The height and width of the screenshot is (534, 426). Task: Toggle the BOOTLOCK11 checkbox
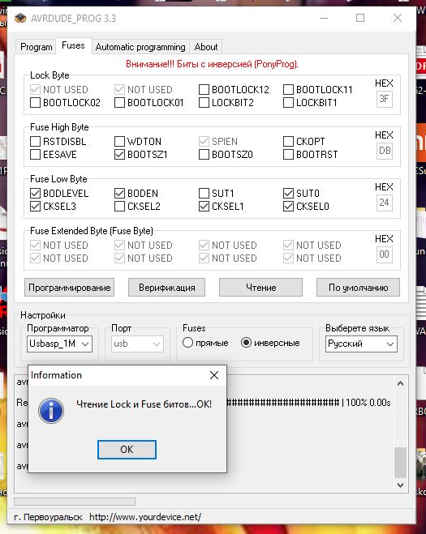point(288,90)
